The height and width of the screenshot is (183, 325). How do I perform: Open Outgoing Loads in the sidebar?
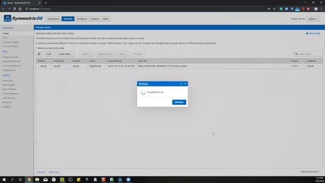coord(10,57)
